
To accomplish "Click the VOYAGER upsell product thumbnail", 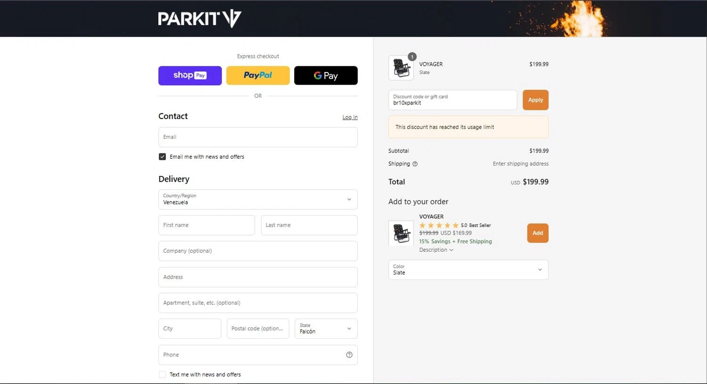I will [401, 233].
